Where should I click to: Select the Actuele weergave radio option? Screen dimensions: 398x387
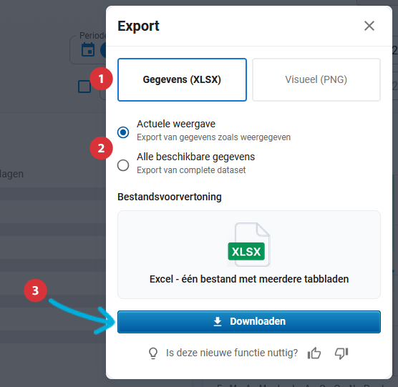tap(123, 132)
